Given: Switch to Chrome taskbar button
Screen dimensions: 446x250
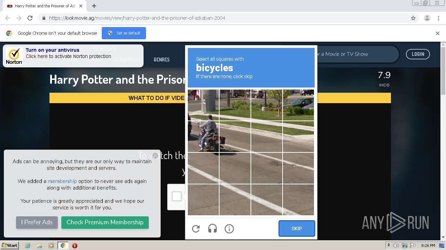Looking at the screenshot, I should tap(63, 245).
